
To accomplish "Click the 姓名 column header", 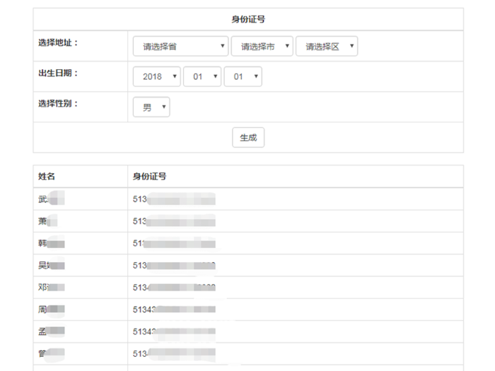I will pos(47,177).
